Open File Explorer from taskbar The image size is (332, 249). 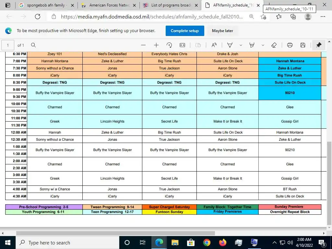(175, 243)
